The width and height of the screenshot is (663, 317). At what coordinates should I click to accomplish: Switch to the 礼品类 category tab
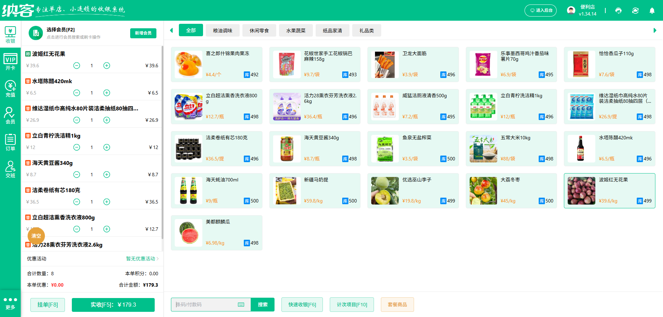[x=366, y=30]
